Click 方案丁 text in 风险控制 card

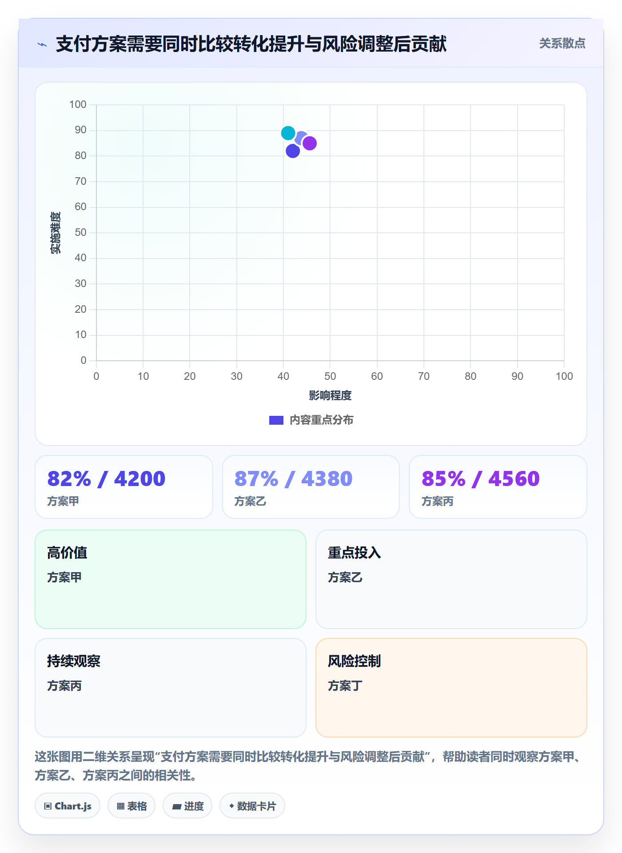345,686
